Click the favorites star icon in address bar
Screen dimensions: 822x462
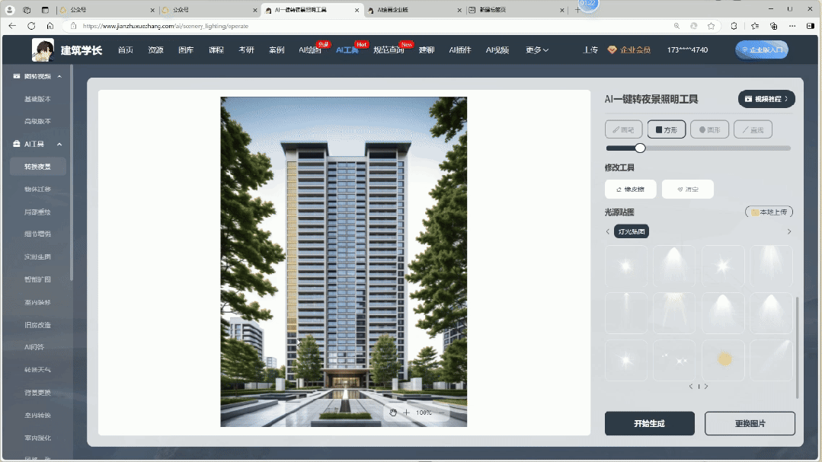(x=711, y=26)
